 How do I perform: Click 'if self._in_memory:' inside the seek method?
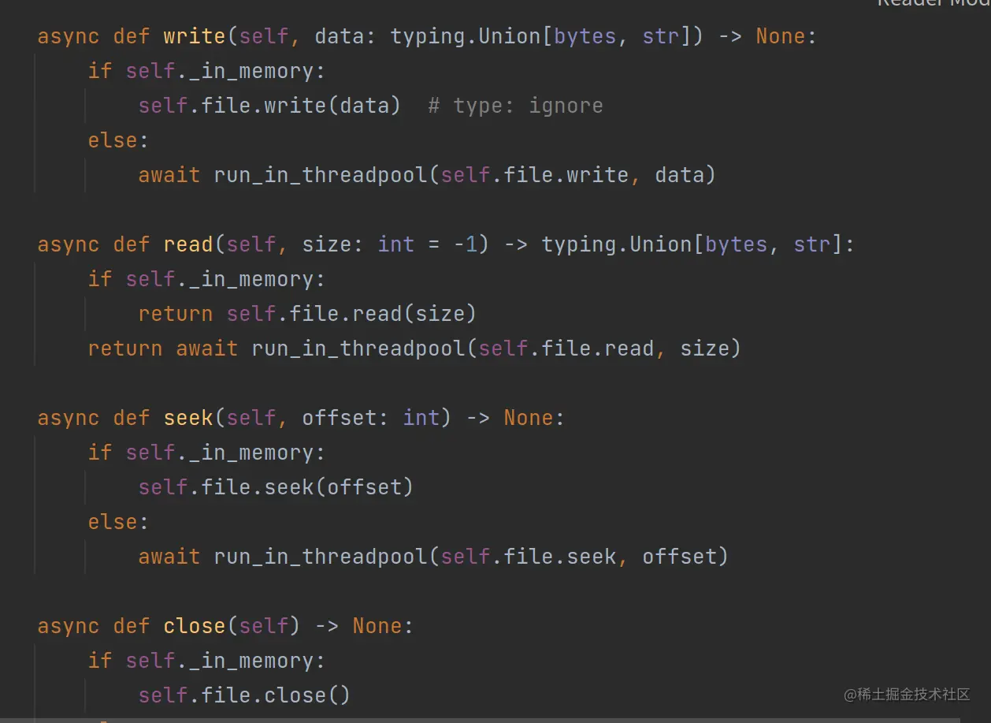[x=207, y=453]
